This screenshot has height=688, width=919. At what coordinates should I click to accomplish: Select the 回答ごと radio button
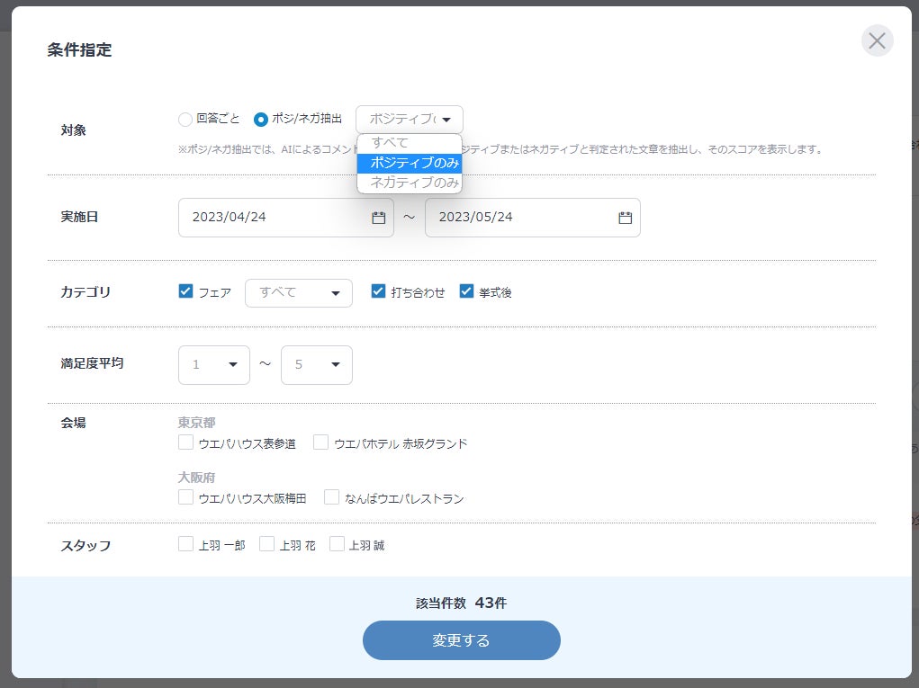coord(185,120)
